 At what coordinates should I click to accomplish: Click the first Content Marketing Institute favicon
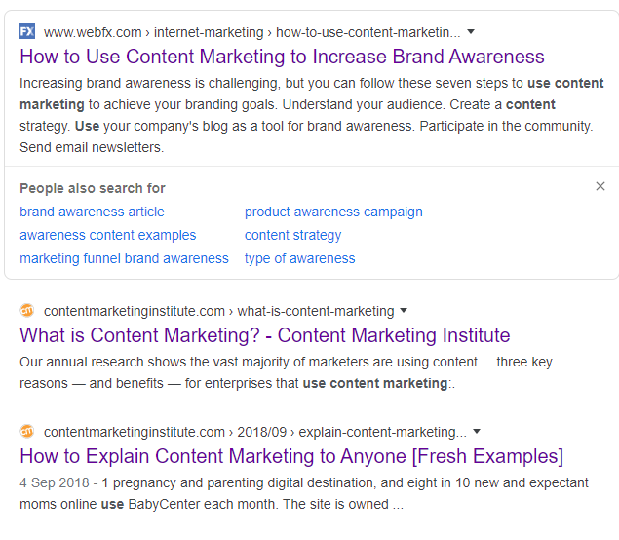coord(27,311)
